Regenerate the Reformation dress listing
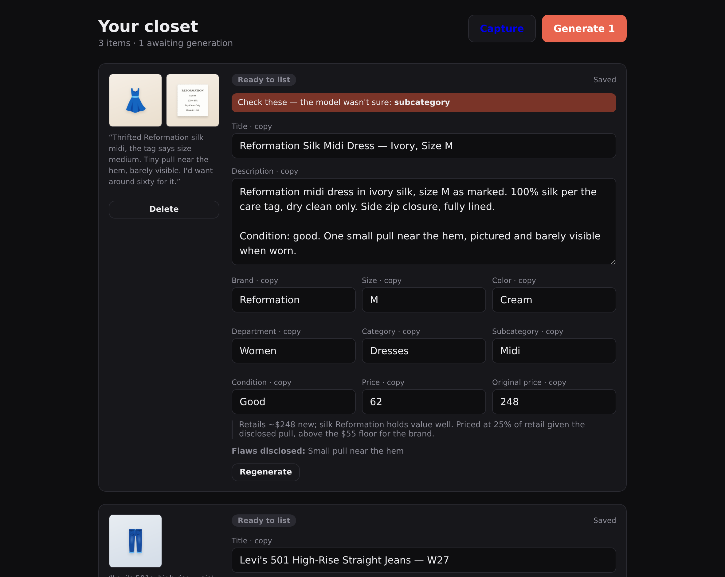The image size is (725, 577). tap(266, 472)
